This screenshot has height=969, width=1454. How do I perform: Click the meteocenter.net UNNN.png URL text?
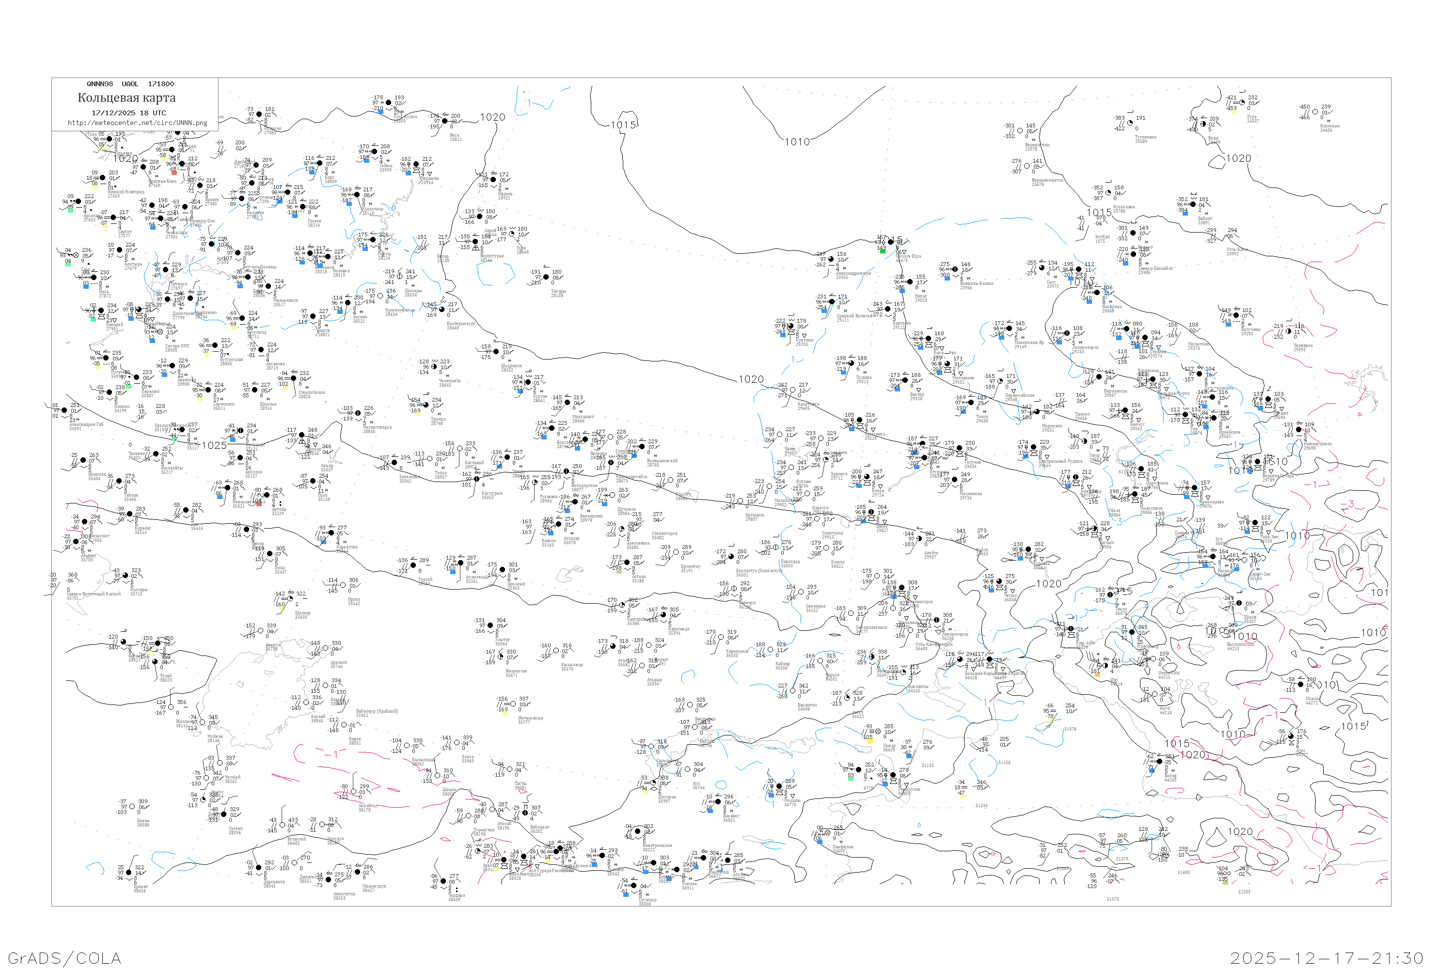137,123
